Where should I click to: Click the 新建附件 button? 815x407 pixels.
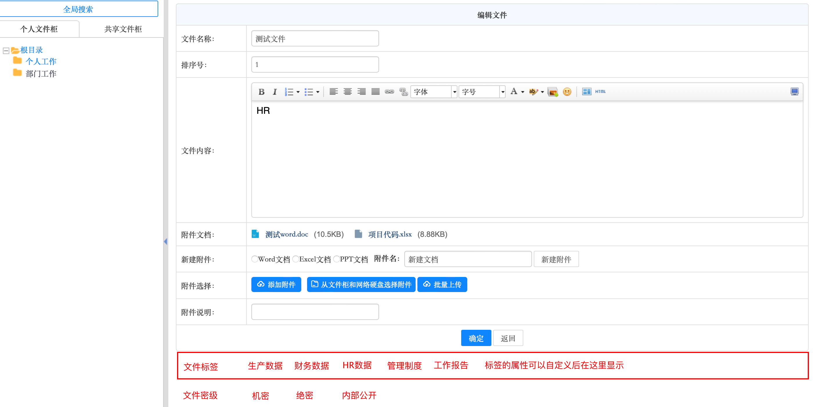556,259
